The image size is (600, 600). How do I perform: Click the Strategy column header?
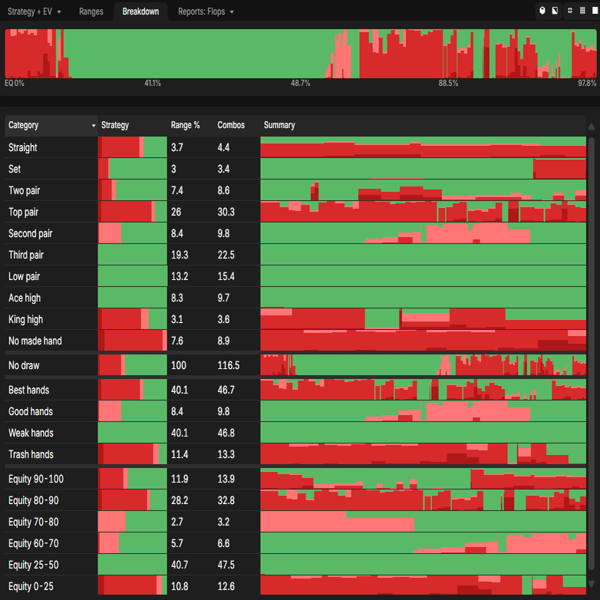[115, 125]
